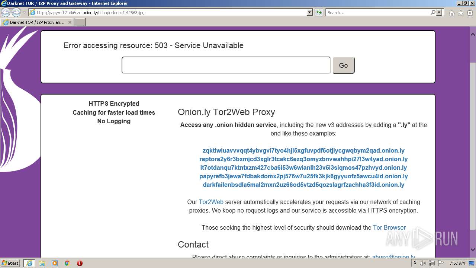Click the address bar URL field

click(x=168, y=12)
